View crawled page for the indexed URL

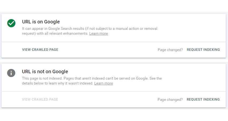pyautogui.click(x=40, y=49)
